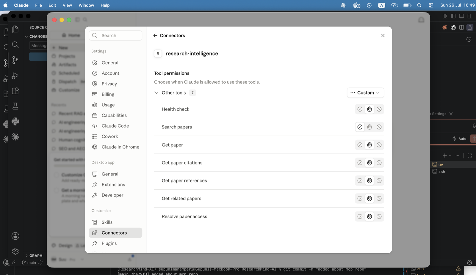Open Claude Code view in VS Code activity bar
The height and width of the screenshot is (275, 476).
click(15, 137)
